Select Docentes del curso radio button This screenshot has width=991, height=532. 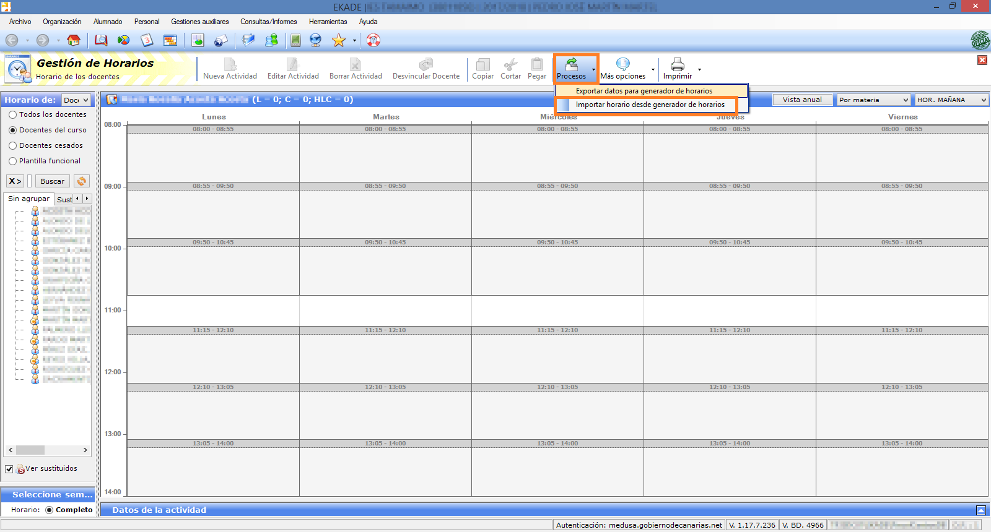(x=12, y=130)
